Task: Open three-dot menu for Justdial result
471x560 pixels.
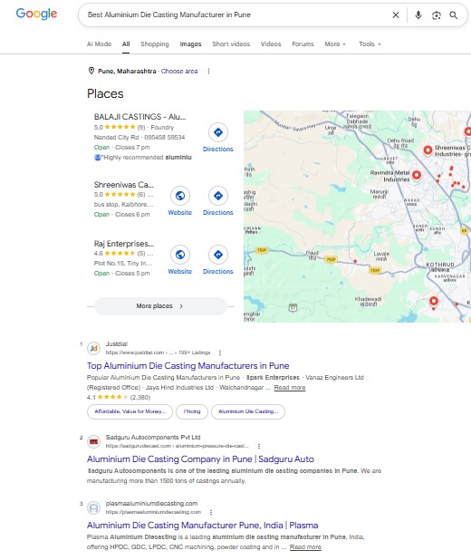Action: click(220, 352)
